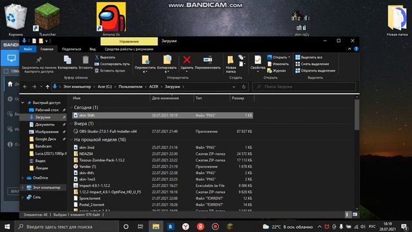Click Copy path (Скопировать путь)
This screenshot has width=412, height=232.
pyautogui.click(x=112, y=64)
